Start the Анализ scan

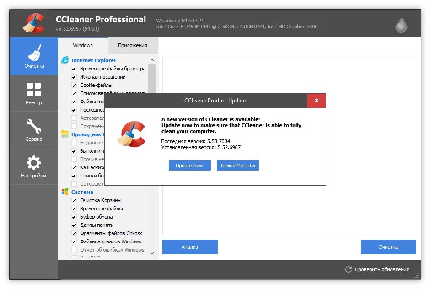190,247
